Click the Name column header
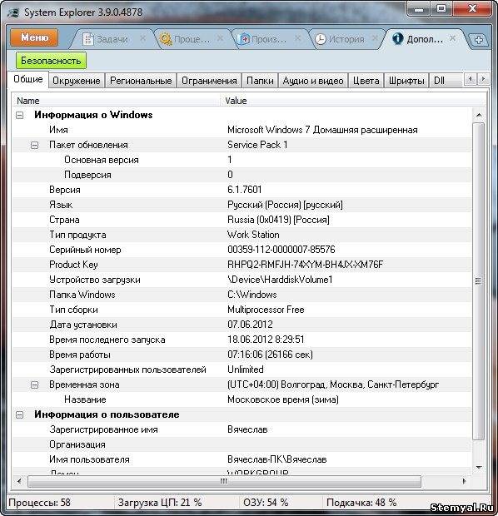 [x=116, y=101]
